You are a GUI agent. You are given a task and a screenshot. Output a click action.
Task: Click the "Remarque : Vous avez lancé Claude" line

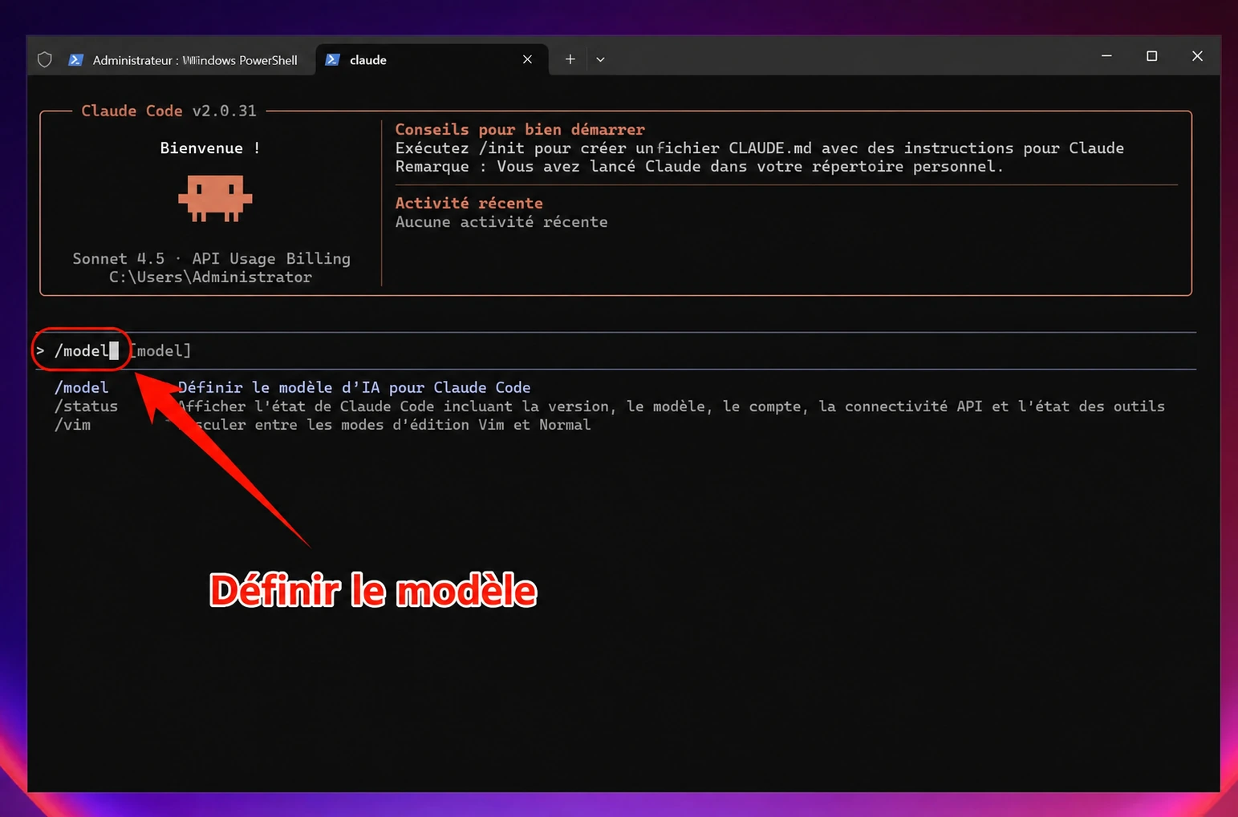[699, 167]
